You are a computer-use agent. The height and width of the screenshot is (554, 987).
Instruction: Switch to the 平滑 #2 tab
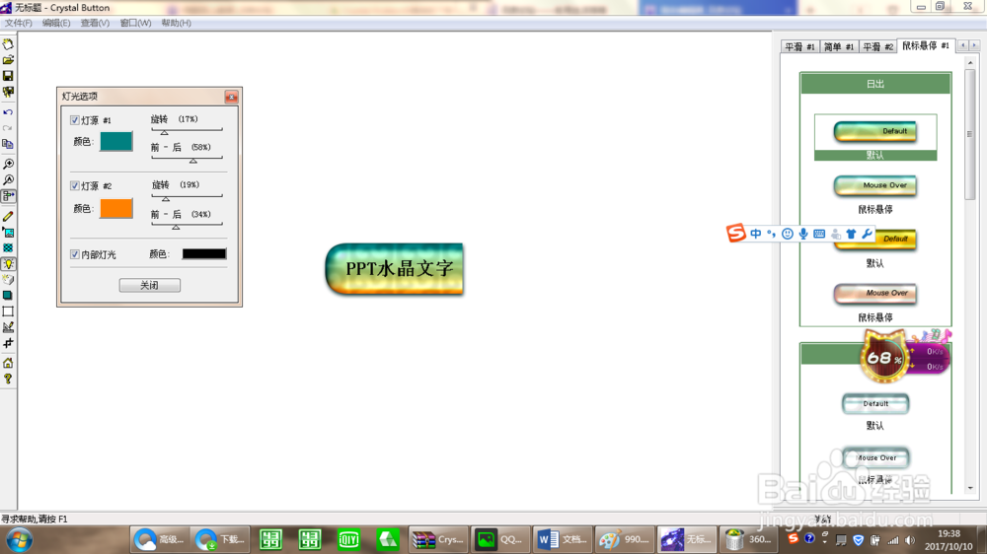(877, 47)
